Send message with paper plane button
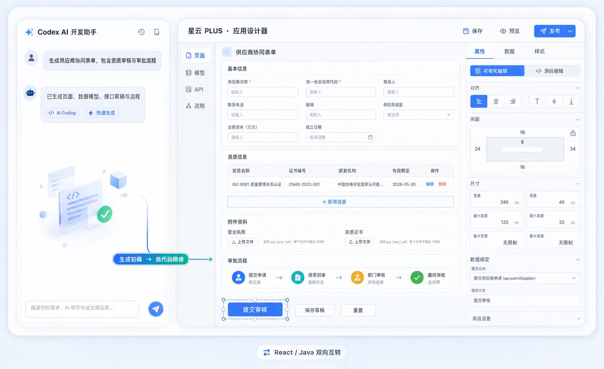The image size is (604, 369). tap(156, 309)
